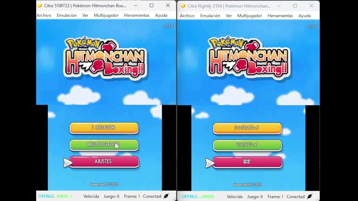Click the Hitmonchan Boxing logo in Nightly window

249,58
